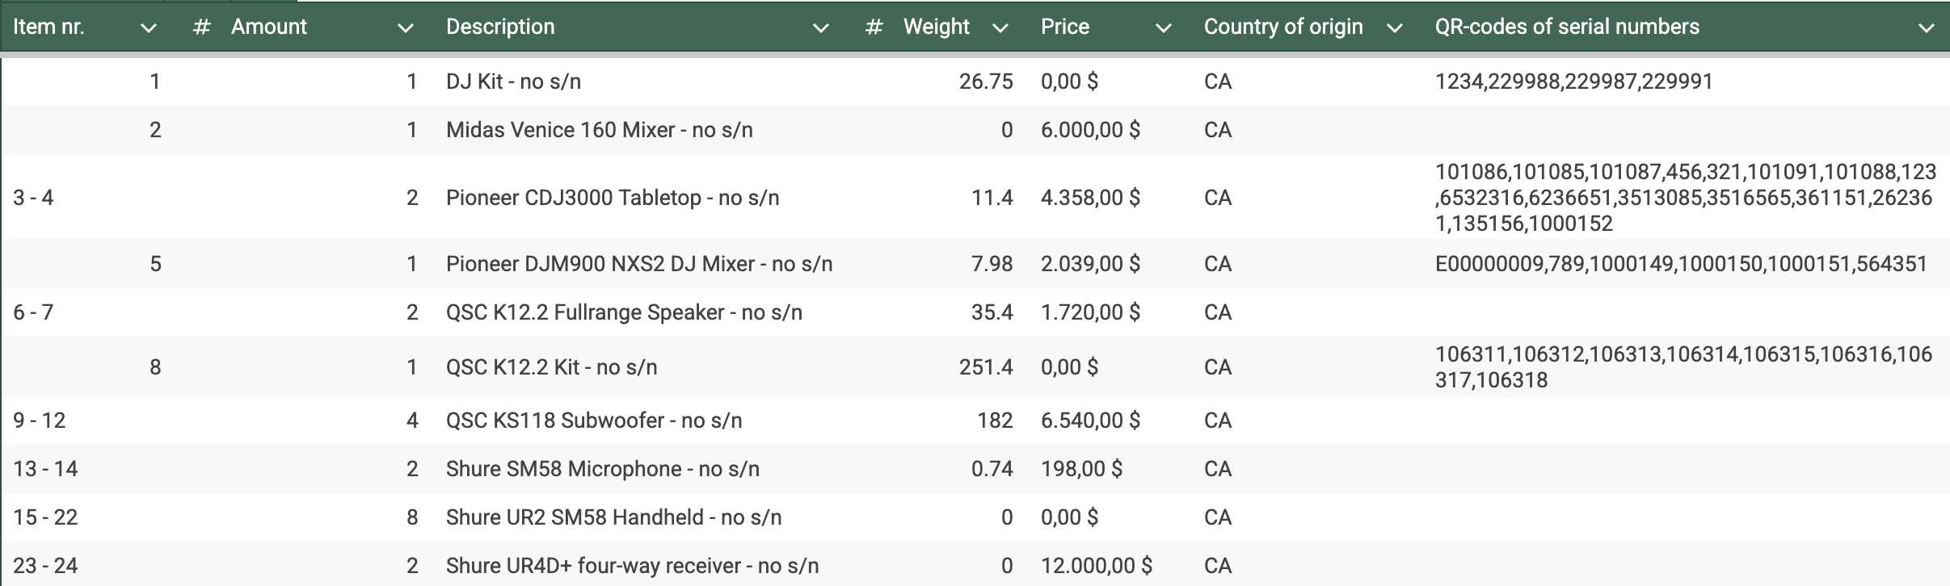Select the Pioneer CDJ3000 Tabletop description
The width and height of the screenshot is (1950, 586).
[613, 198]
